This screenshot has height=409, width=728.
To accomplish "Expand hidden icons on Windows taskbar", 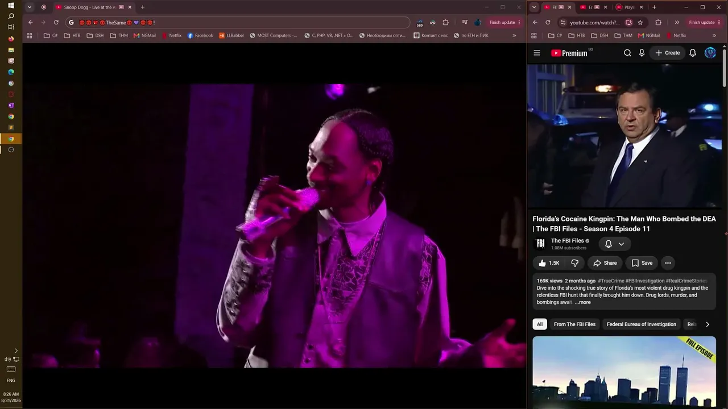I will pyautogui.click(x=16, y=351).
